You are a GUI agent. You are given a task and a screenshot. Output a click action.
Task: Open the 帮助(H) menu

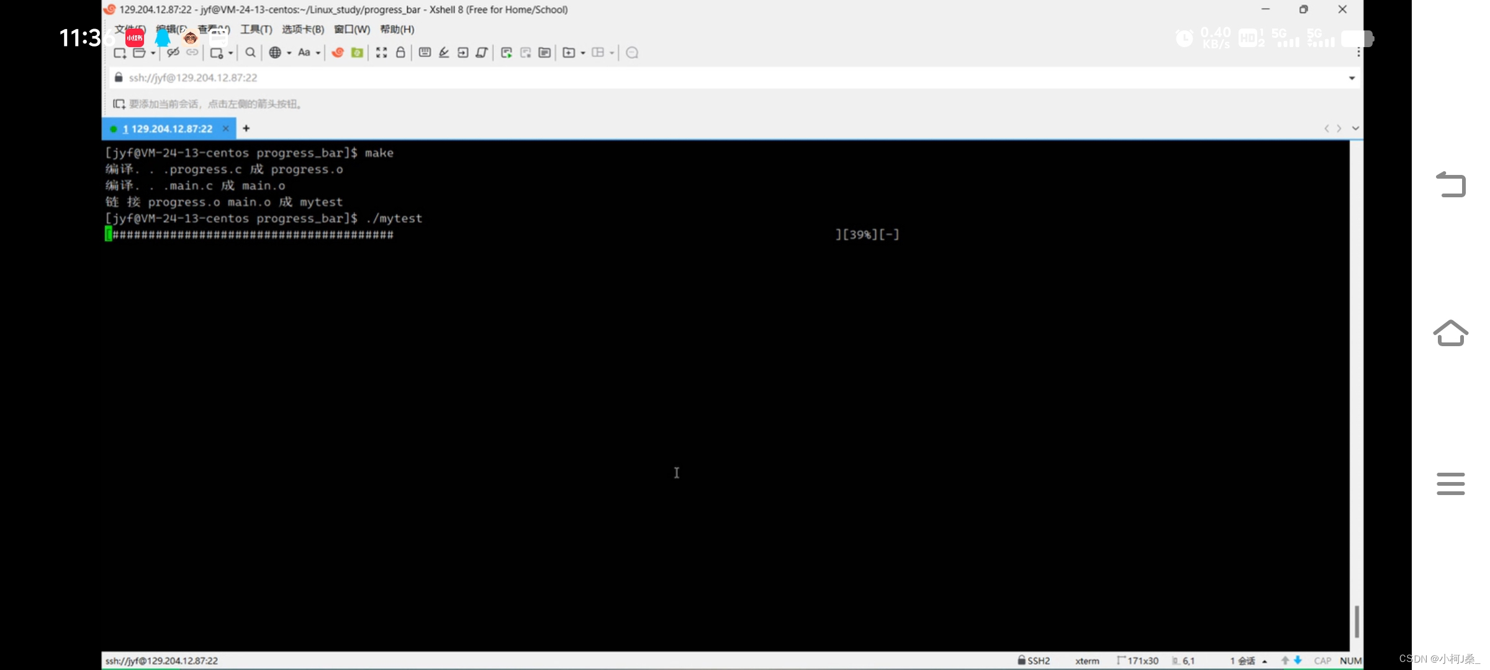[x=397, y=29]
